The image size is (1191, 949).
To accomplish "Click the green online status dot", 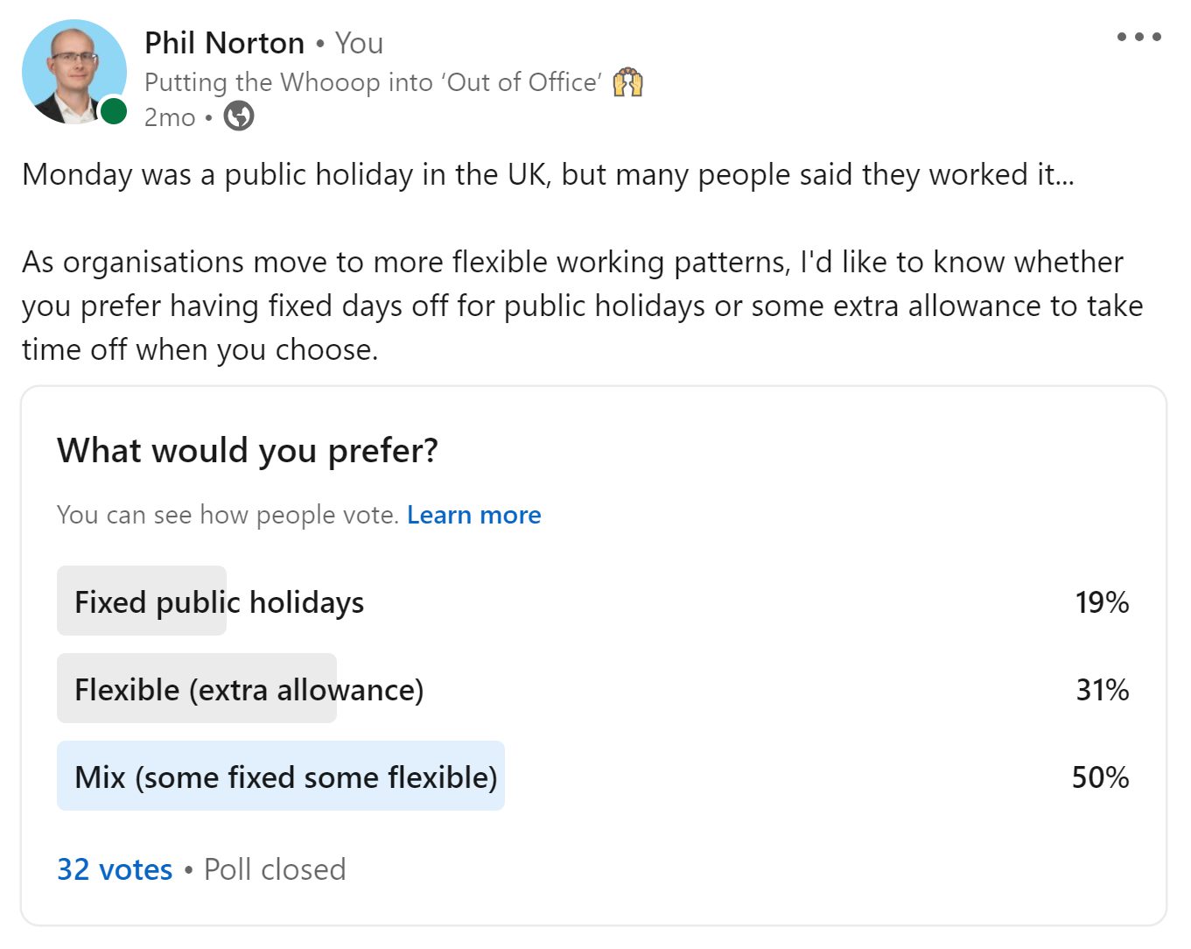I will (x=114, y=111).
